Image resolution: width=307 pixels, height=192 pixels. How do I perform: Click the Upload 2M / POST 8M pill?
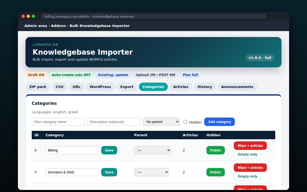pyautogui.click(x=156, y=75)
